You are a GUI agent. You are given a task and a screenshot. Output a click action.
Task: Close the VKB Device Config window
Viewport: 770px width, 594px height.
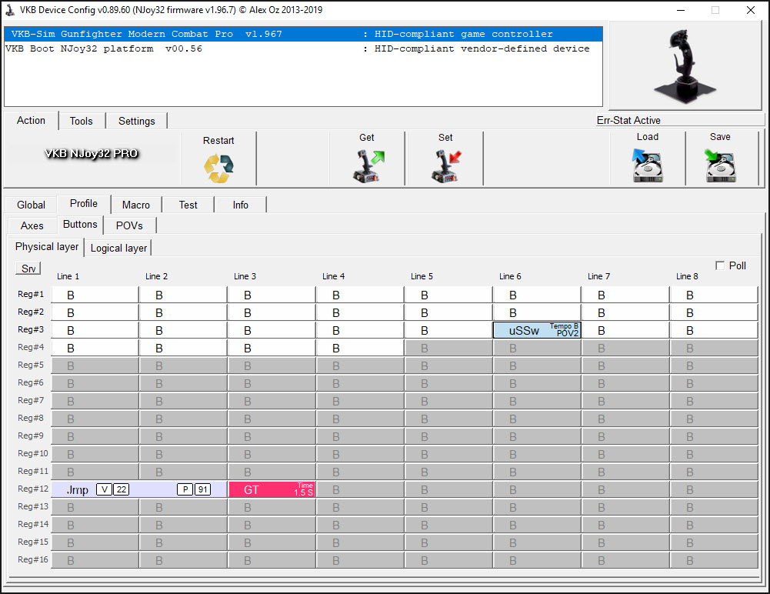(x=750, y=10)
